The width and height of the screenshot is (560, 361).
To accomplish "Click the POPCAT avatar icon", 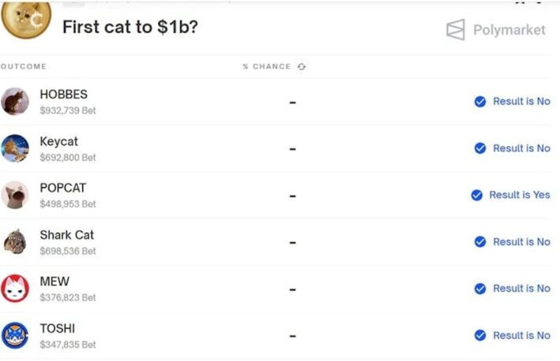I will point(15,195).
